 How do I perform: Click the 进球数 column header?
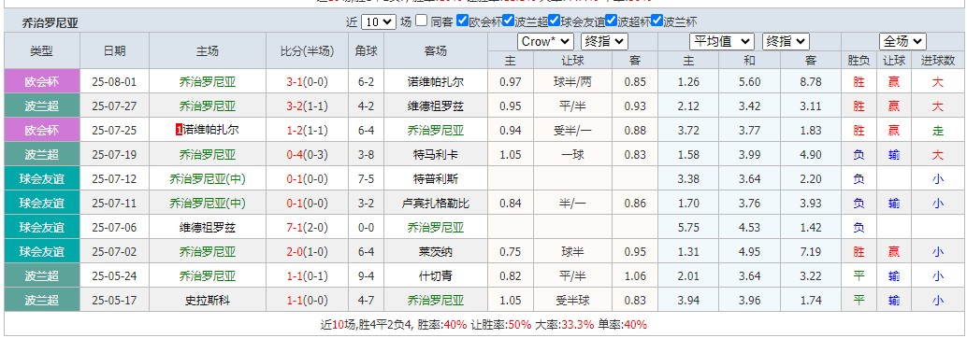click(938, 61)
